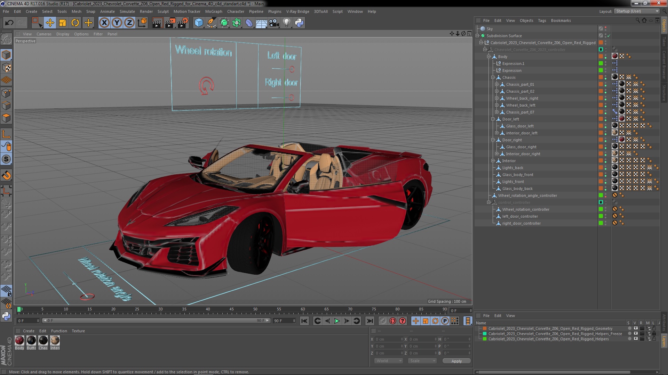This screenshot has width=668, height=375.
Task: Select the Model mode cube icon
Action: (6, 55)
